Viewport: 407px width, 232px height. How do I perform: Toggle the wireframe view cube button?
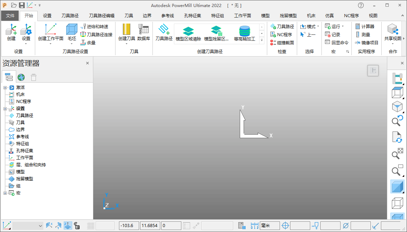tap(397, 203)
